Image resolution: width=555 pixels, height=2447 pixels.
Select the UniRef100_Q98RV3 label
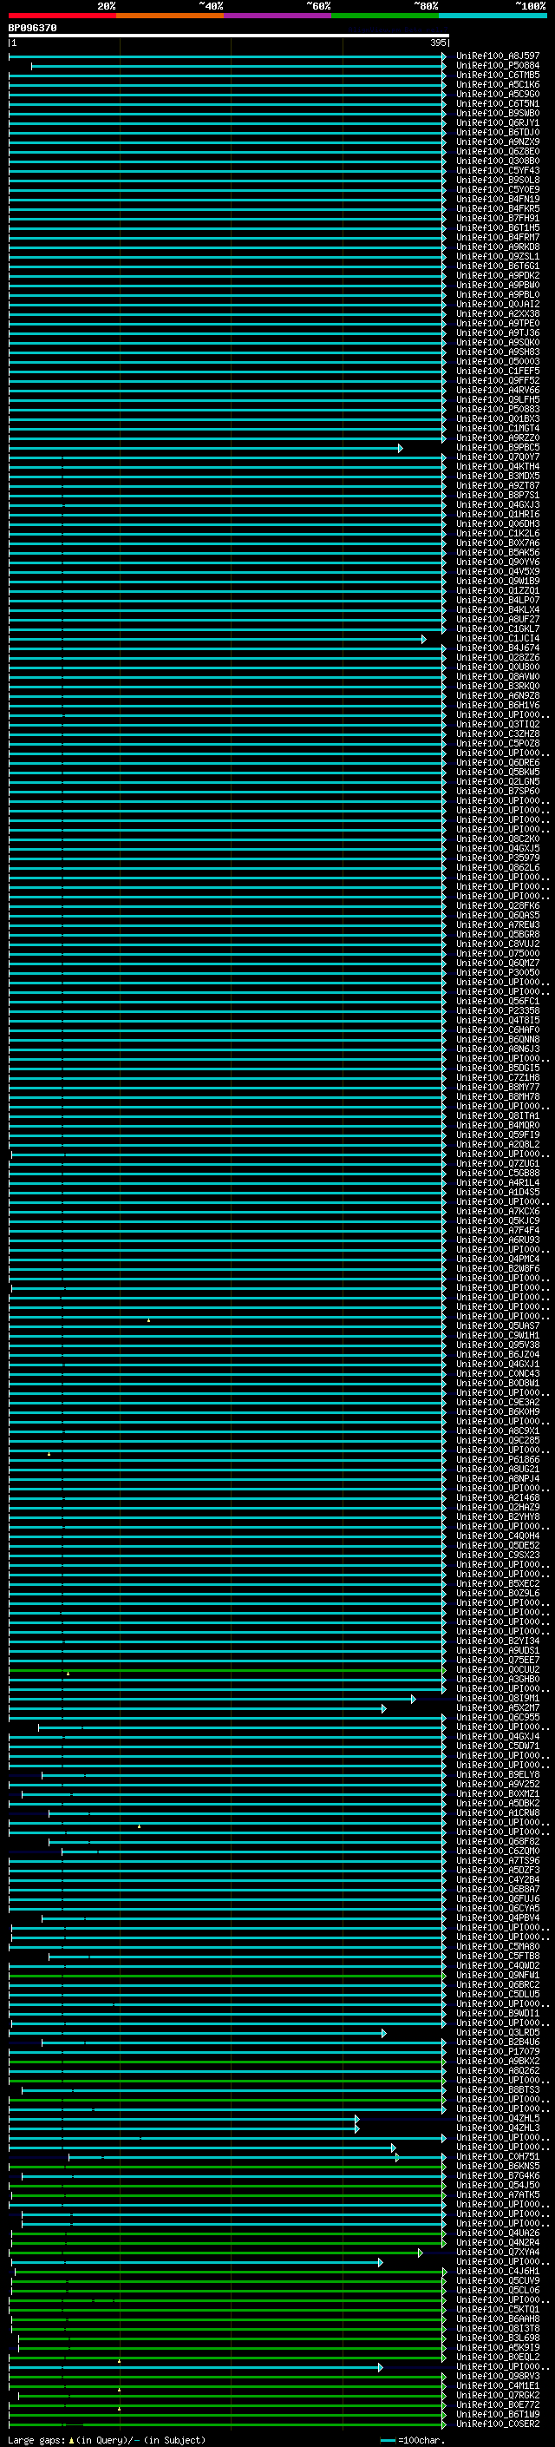pyautogui.click(x=498, y=2376)
